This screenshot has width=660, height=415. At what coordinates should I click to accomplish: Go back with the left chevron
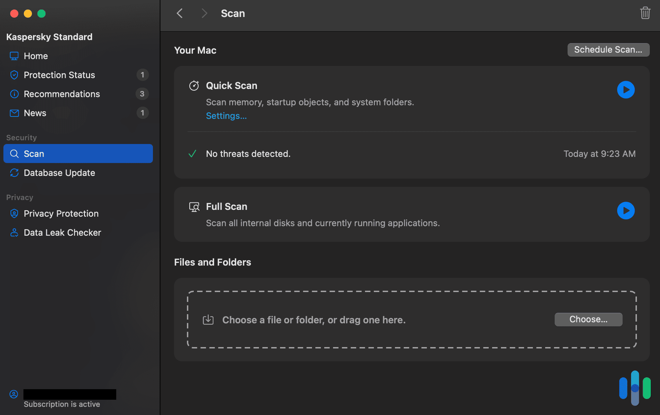pos(180,13)
